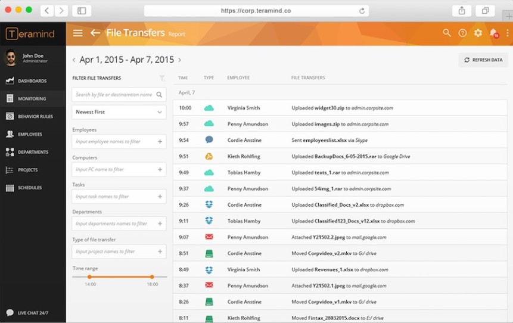This screenshot has width=513, height=323.
Task: Open the help question mark icon
Action: [462, 33]
